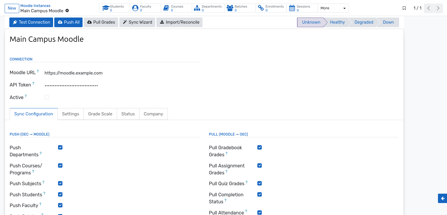Open the Faculty person stat icon
Viewport: 447px width, 215px height.
135,8
